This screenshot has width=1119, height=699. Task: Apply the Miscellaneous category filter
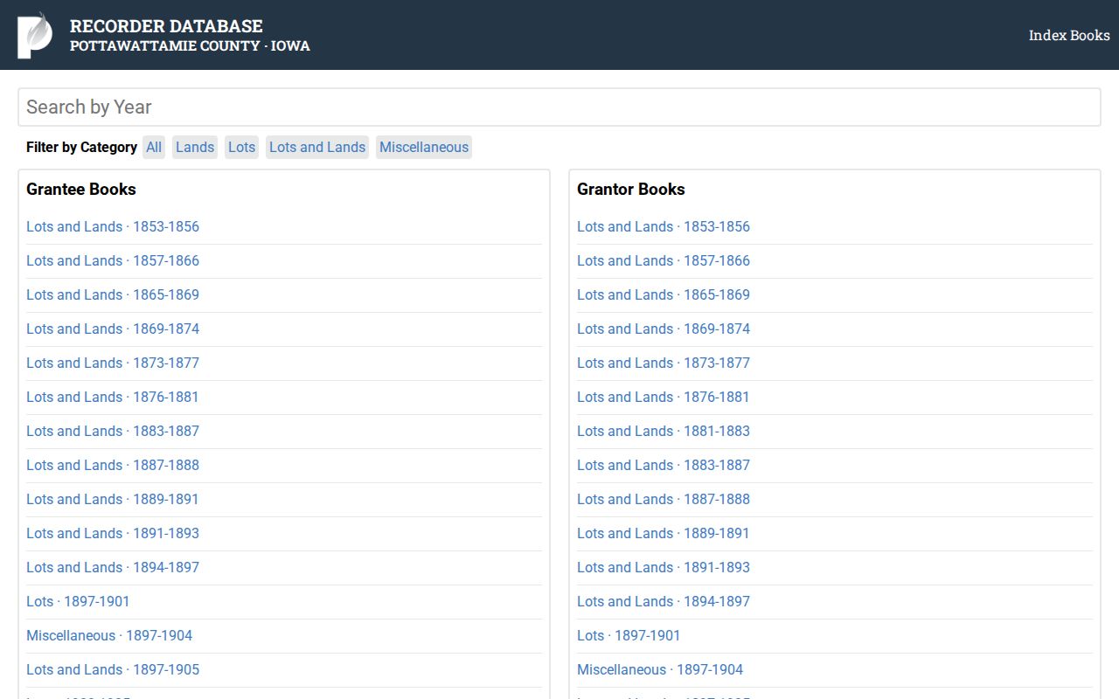[x=424, y=147]
